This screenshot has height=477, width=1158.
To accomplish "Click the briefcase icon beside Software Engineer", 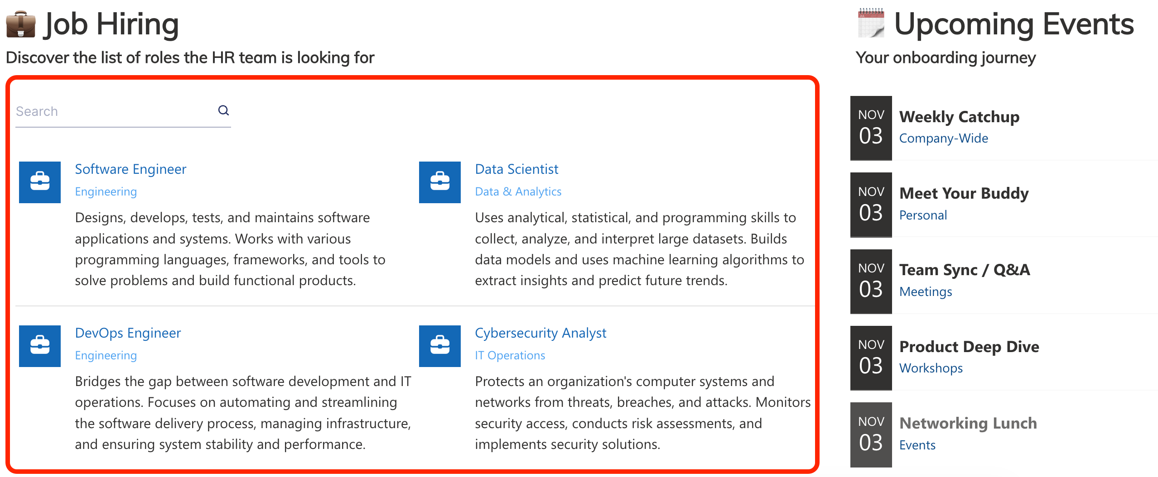I will (x=39, y=182).
